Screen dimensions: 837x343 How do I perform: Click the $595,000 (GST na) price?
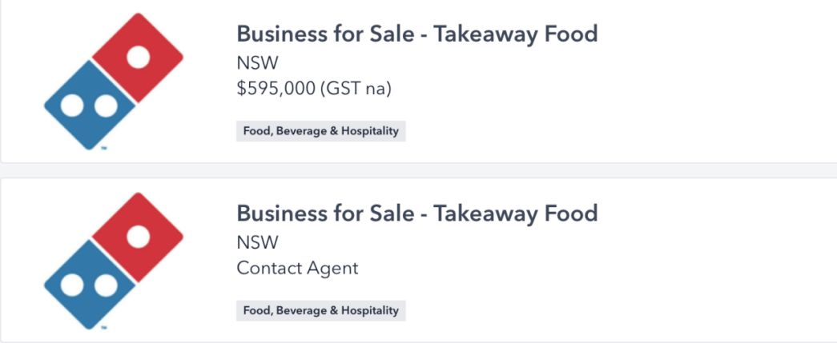tap(314, 89)
